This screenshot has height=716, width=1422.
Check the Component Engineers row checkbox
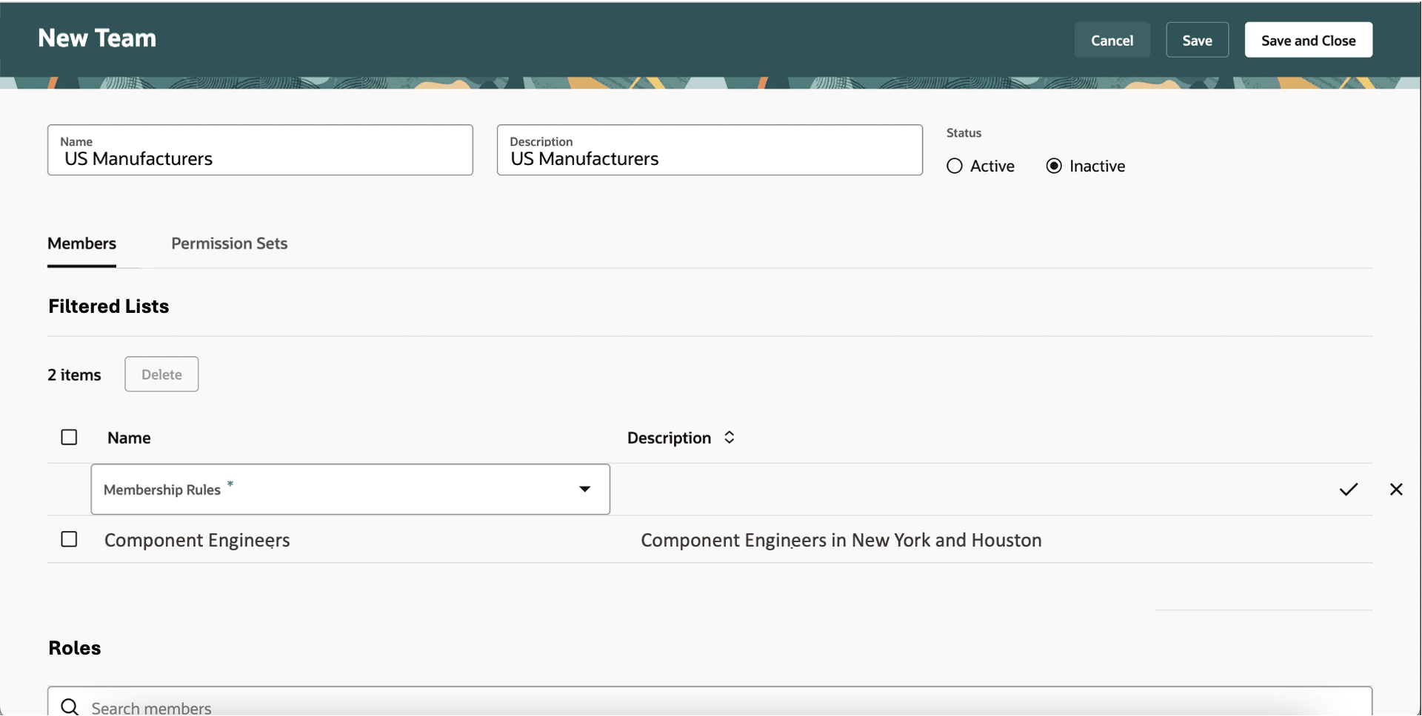pos(69,539)
